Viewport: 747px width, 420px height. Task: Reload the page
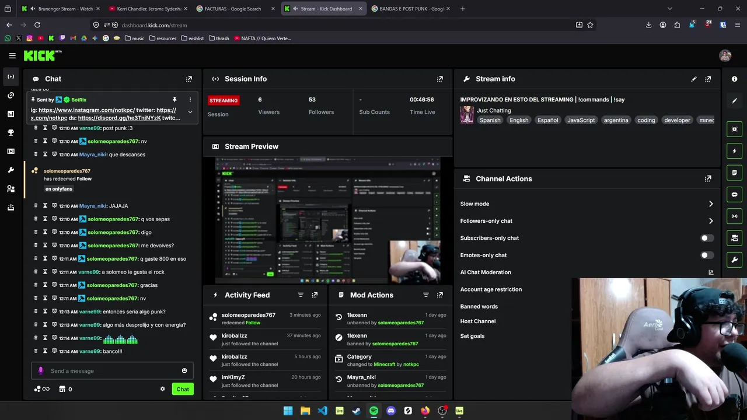[37, 25]
